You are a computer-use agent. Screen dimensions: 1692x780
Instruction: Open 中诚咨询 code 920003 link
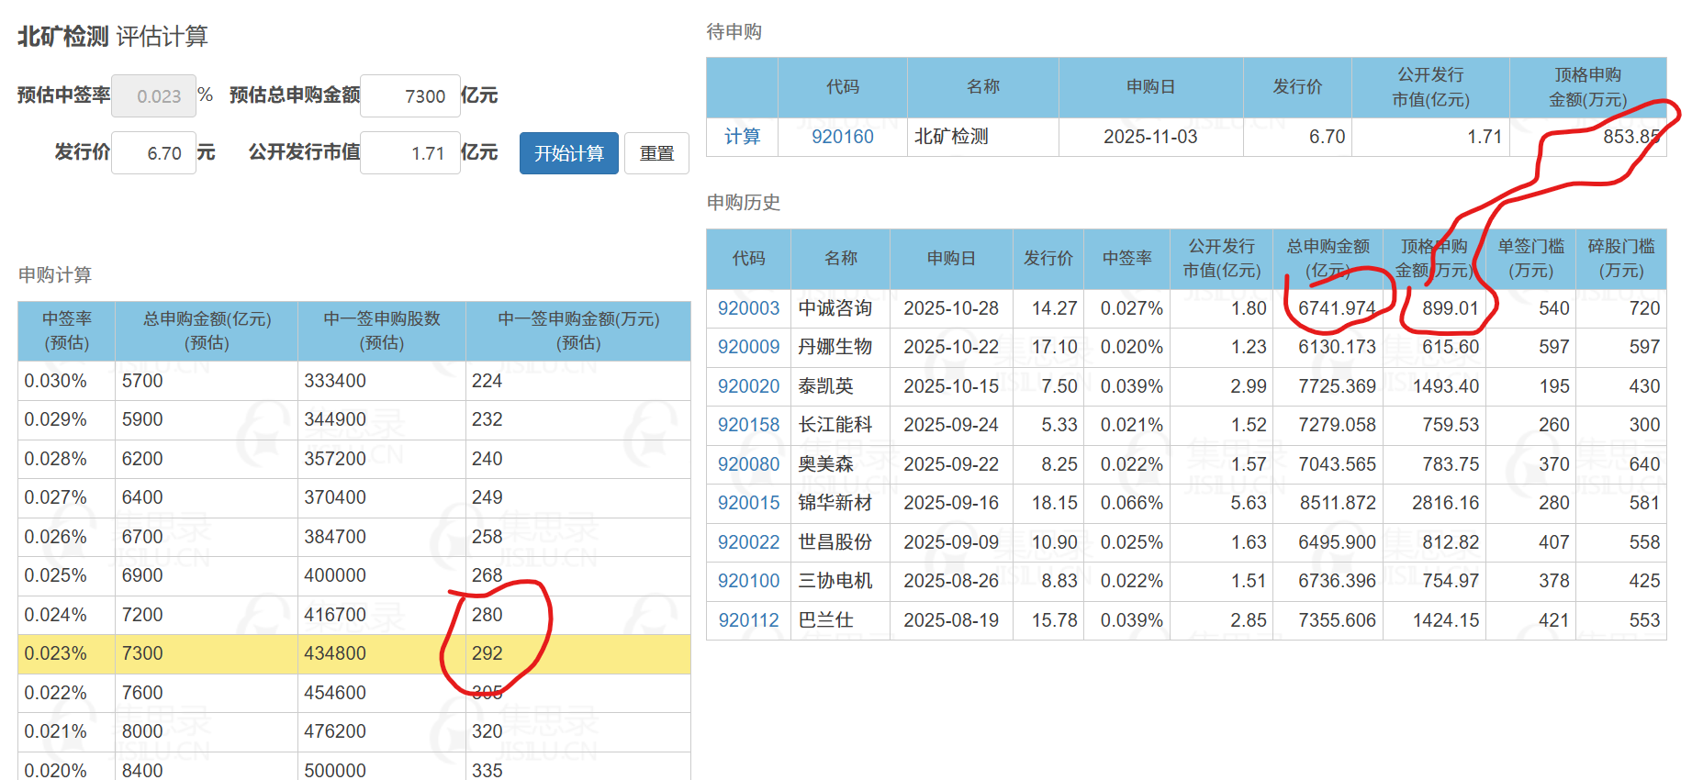tap(748, 308)
